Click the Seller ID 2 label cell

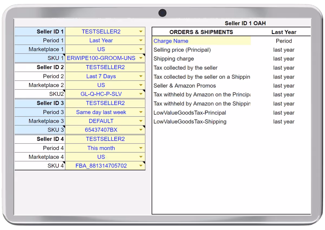[40, 67]
